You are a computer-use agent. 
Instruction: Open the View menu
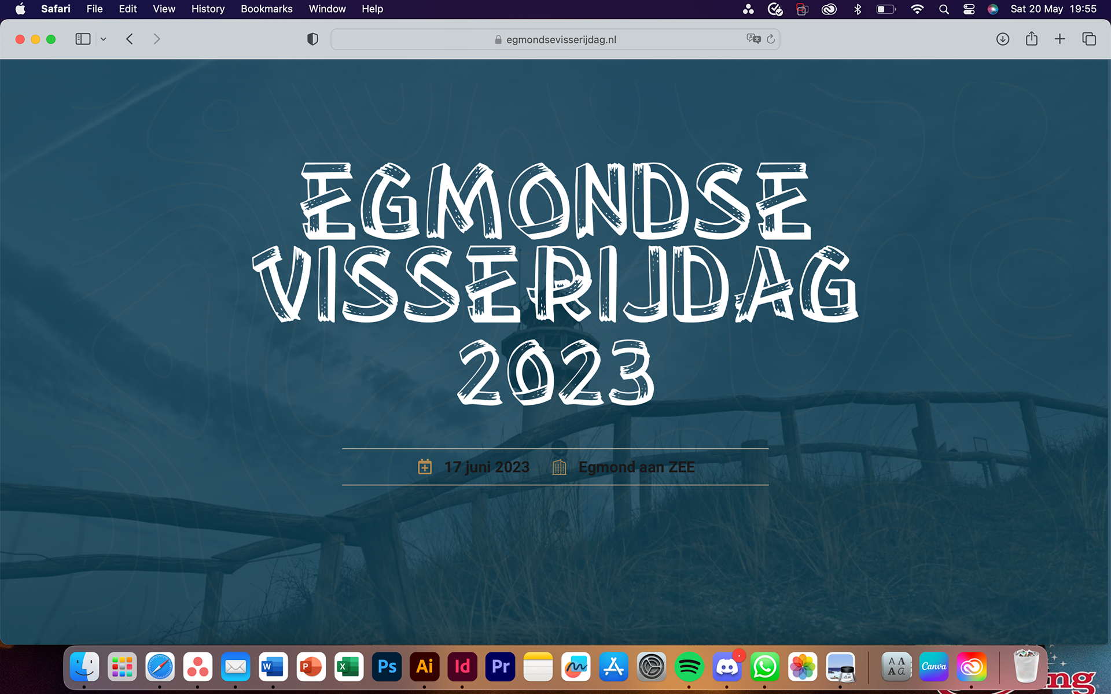pos(164,9)
